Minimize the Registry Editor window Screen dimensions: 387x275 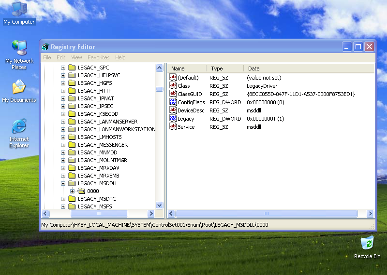point(346,46)
